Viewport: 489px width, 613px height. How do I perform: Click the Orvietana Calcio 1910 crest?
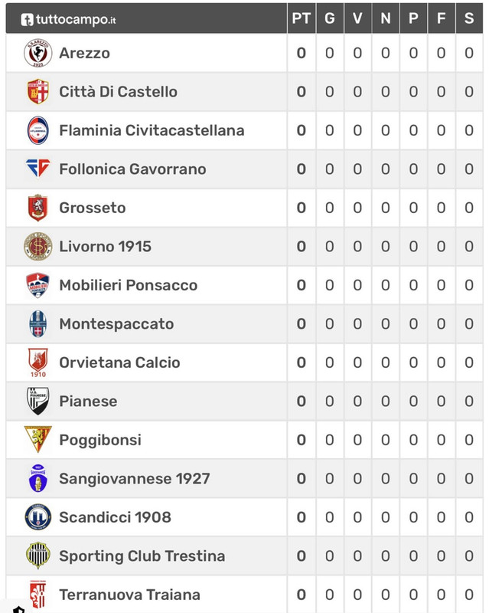pyautogui.click(x=38, y=362)
